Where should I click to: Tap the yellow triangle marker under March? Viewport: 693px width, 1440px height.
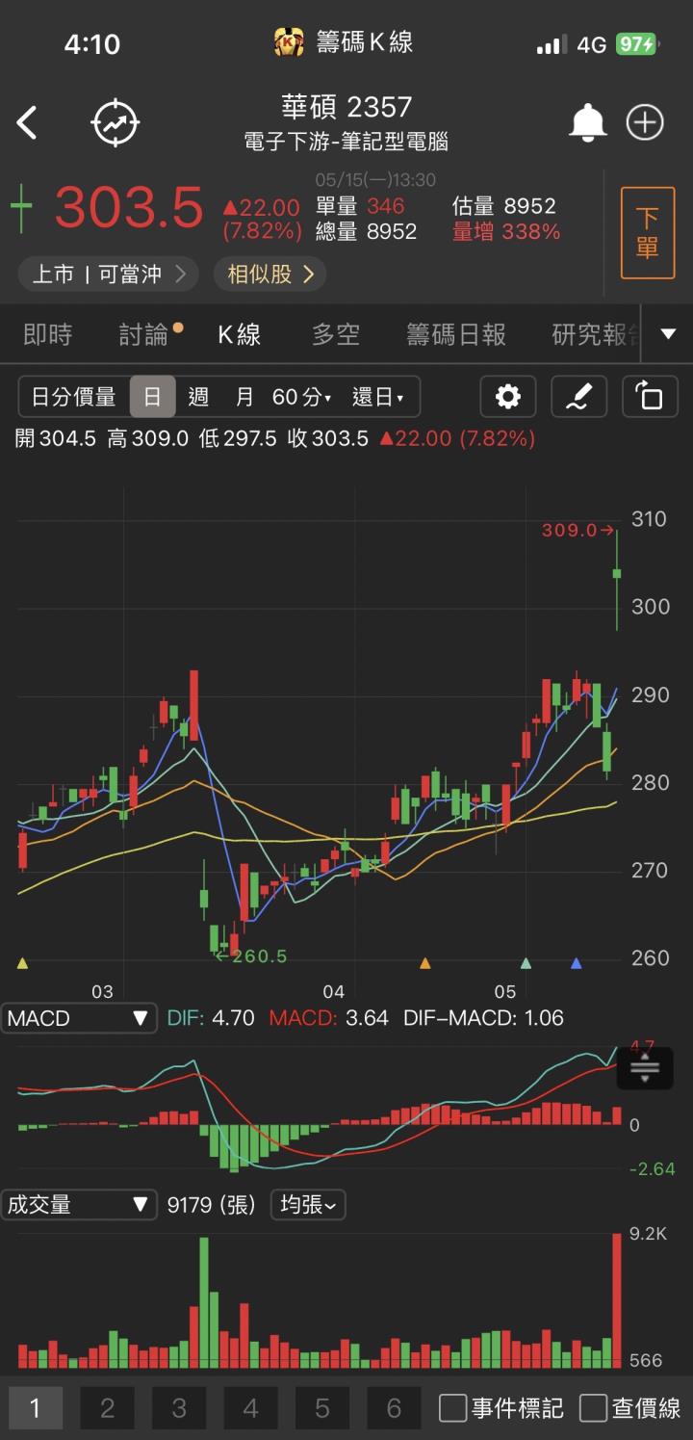point(23,963)
